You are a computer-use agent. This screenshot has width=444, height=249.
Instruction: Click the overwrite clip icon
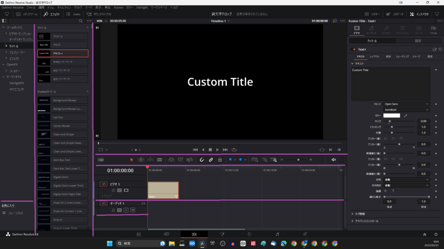click(x=180, y=160)
